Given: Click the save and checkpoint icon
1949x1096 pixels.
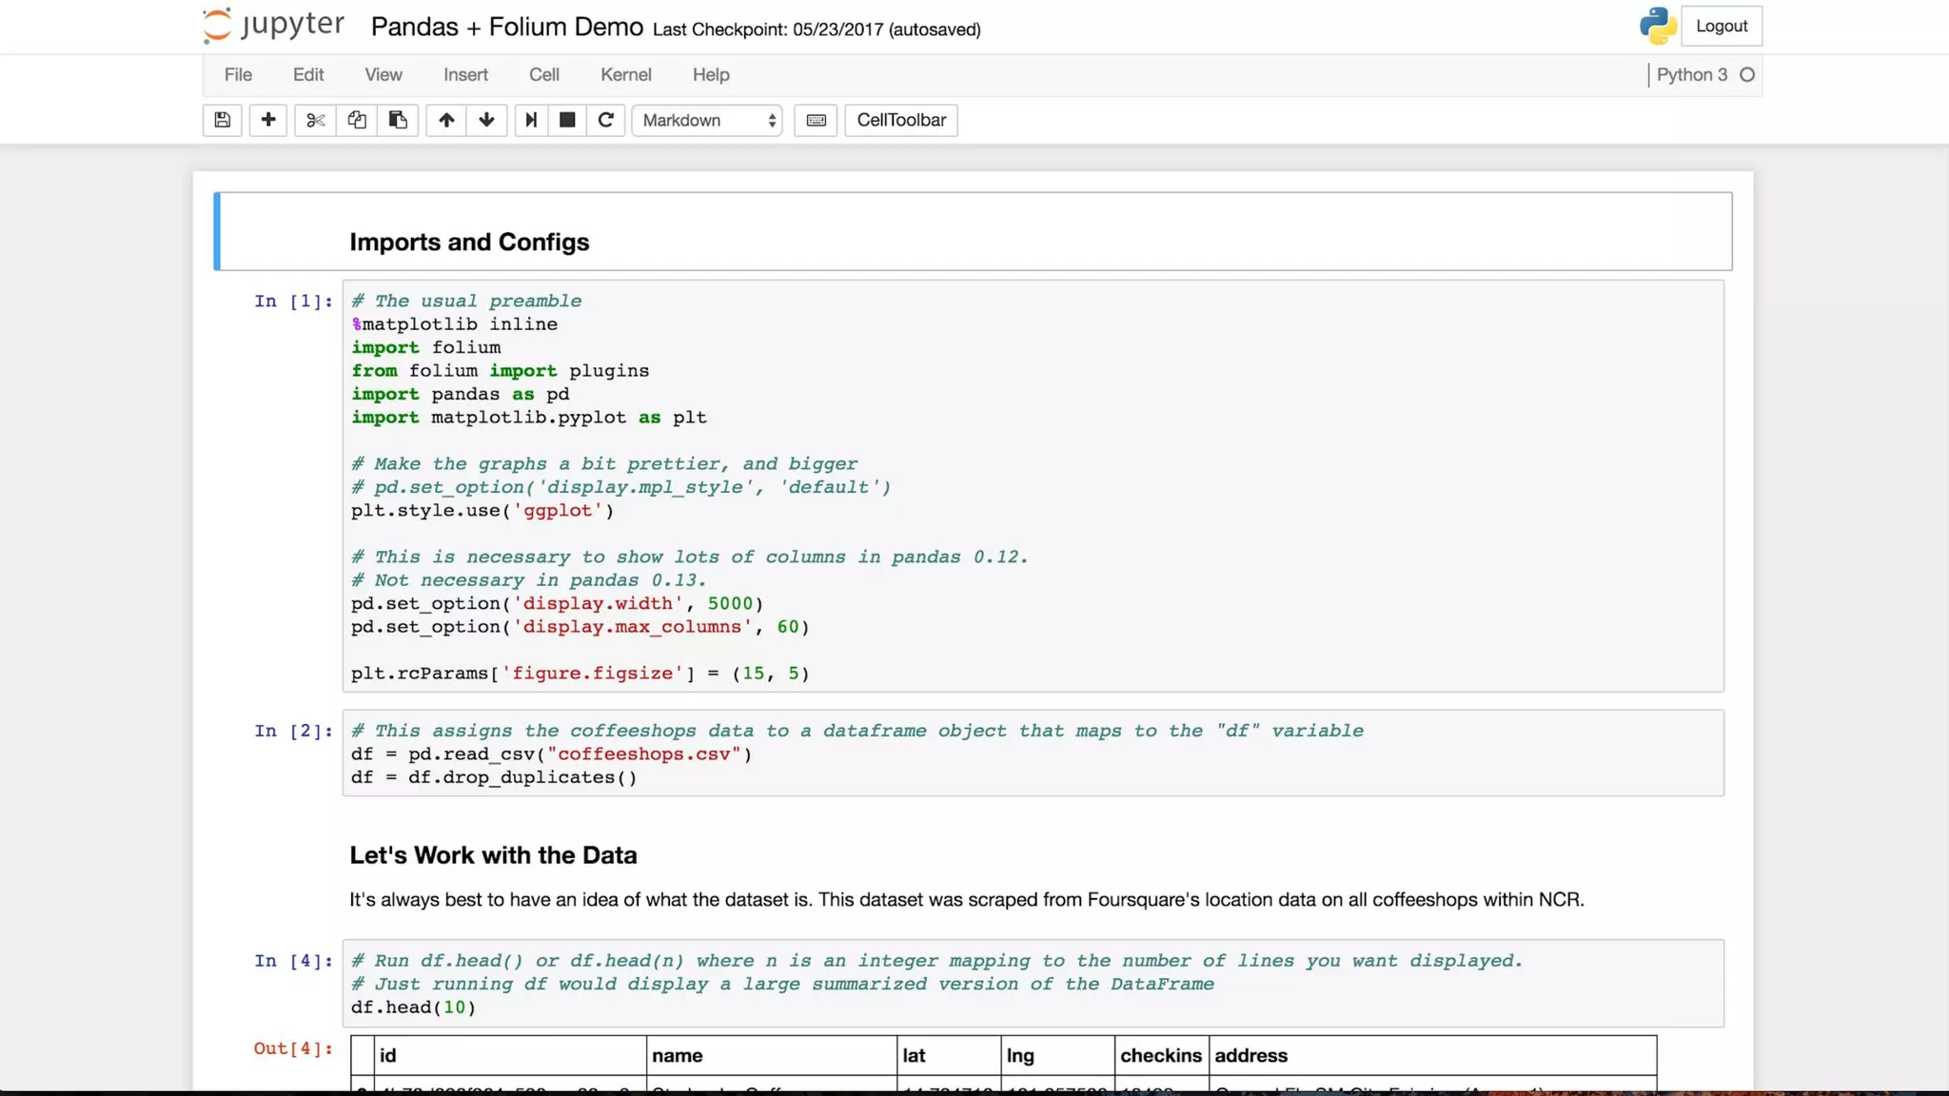Looking at the screenshot, I should point(222,120).
